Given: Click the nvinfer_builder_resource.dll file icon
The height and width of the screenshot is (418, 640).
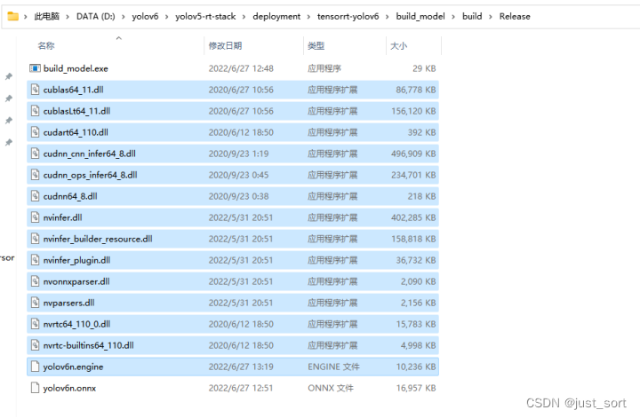Looking at the screenshot, I should coord(35,239).
